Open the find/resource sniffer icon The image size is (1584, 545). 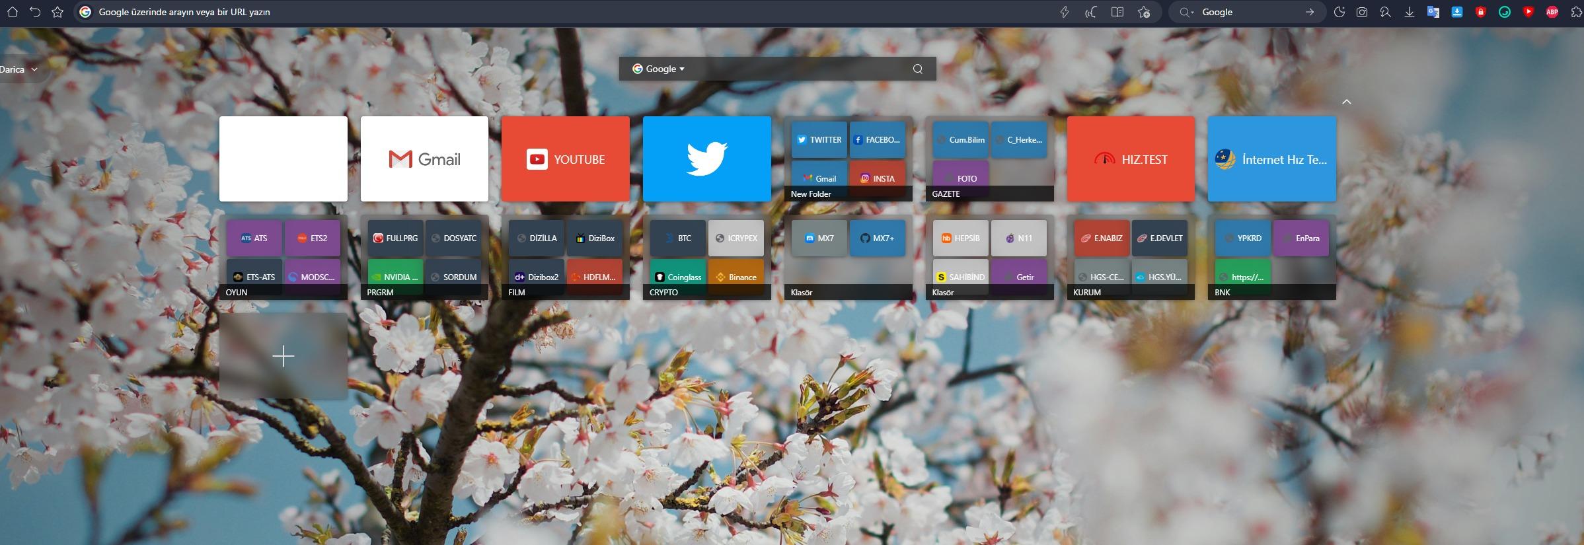(1386, 12)
